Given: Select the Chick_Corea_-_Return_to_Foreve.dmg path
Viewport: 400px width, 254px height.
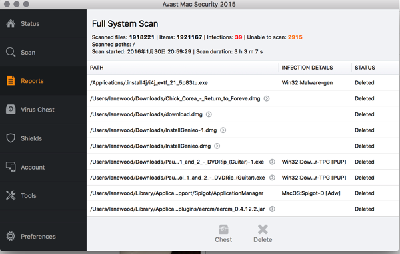Looking at the screenshot, I should [175, 98].
